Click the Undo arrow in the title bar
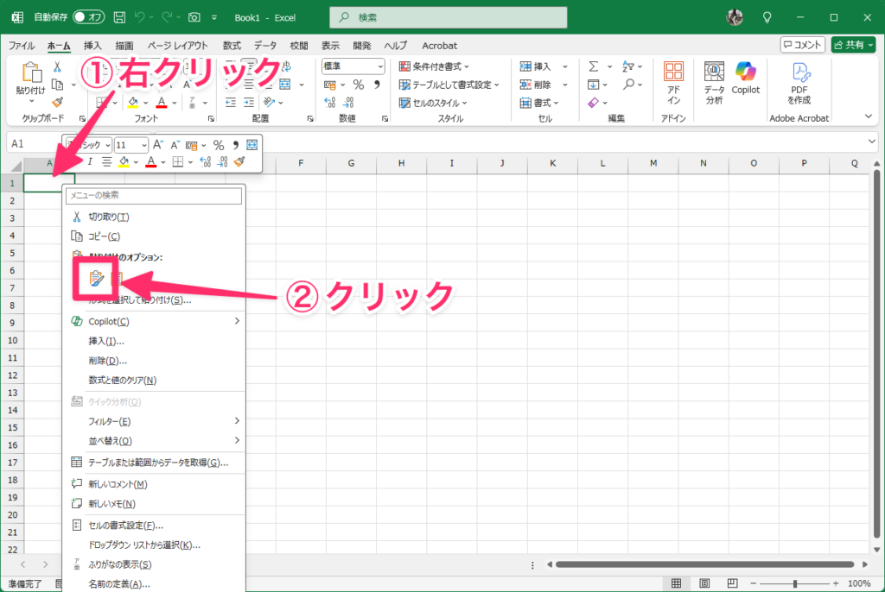885x592 pixels. (x=139, y=17)
